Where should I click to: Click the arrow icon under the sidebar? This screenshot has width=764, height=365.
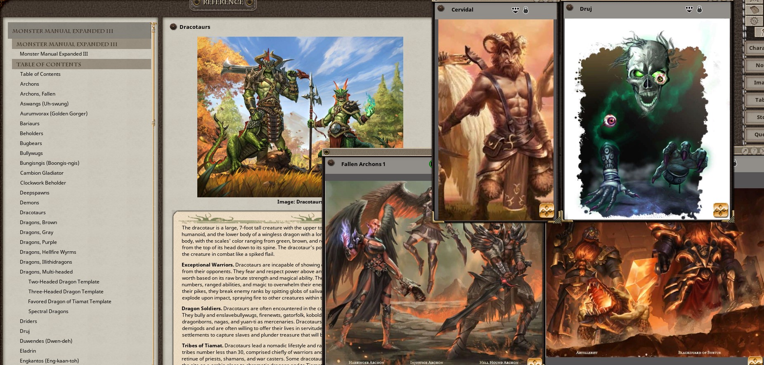coord(745,151)
